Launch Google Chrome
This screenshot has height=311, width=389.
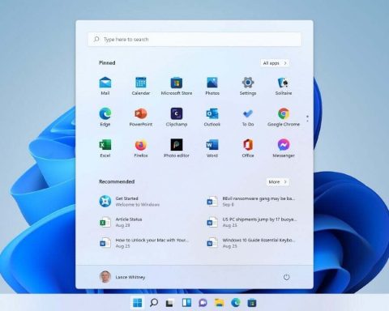284,117
